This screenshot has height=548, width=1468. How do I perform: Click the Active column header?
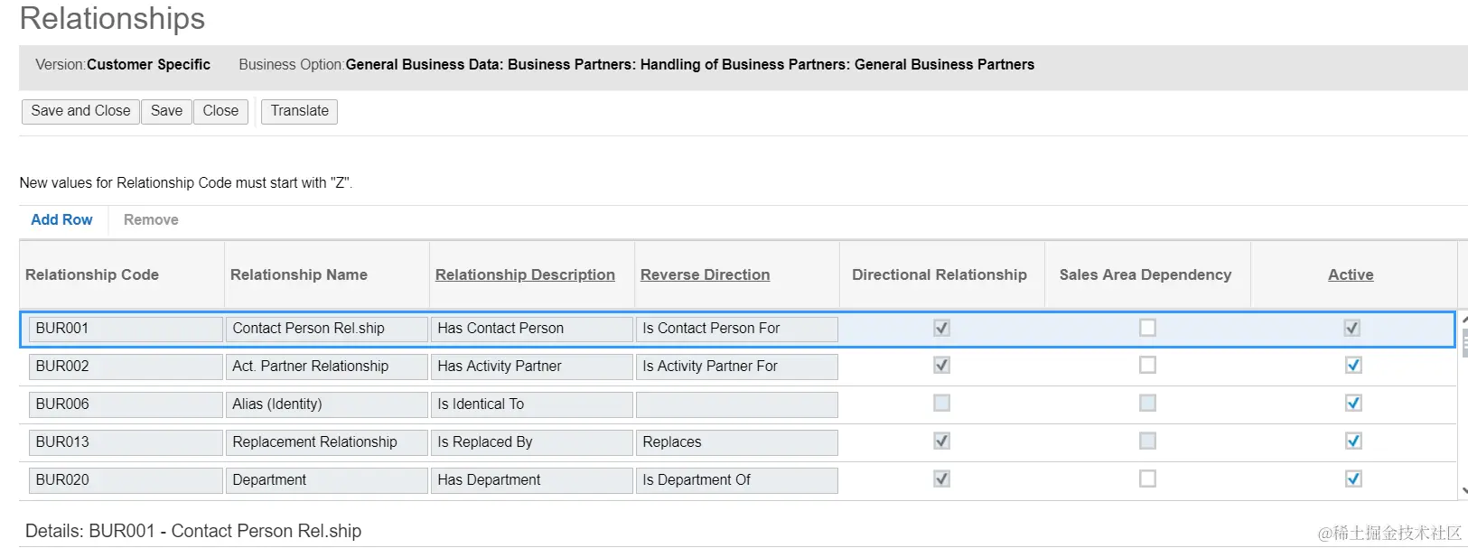point(1351,274)
